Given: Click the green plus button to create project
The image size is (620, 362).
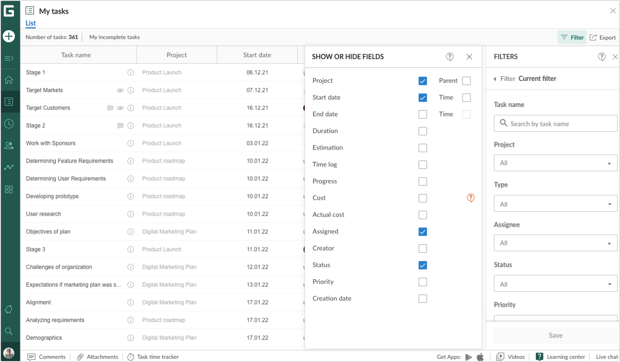Looking at the screenshot, I should coord(9,36).
